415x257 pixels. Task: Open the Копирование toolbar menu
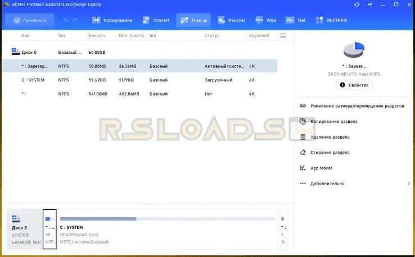pyautogui.click(x=112, y=20)
